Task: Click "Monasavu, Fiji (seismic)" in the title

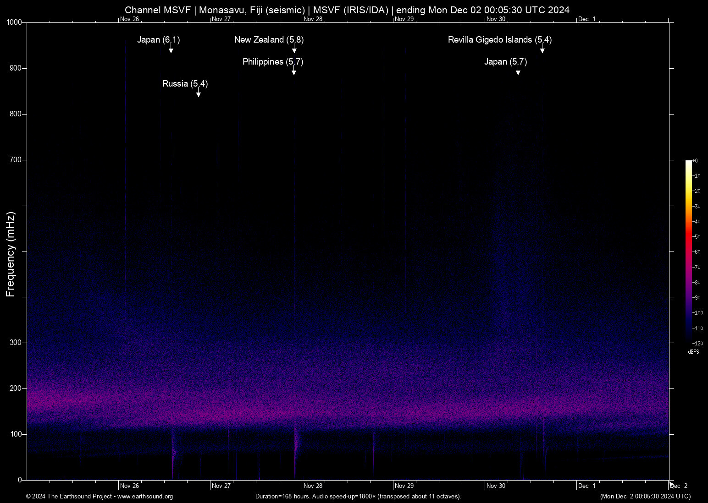Action: 252,10
